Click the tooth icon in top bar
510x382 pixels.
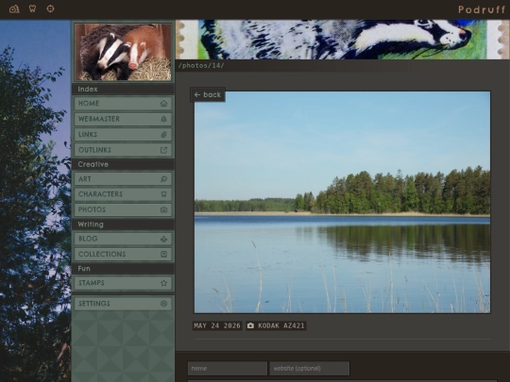pos(32,8)
